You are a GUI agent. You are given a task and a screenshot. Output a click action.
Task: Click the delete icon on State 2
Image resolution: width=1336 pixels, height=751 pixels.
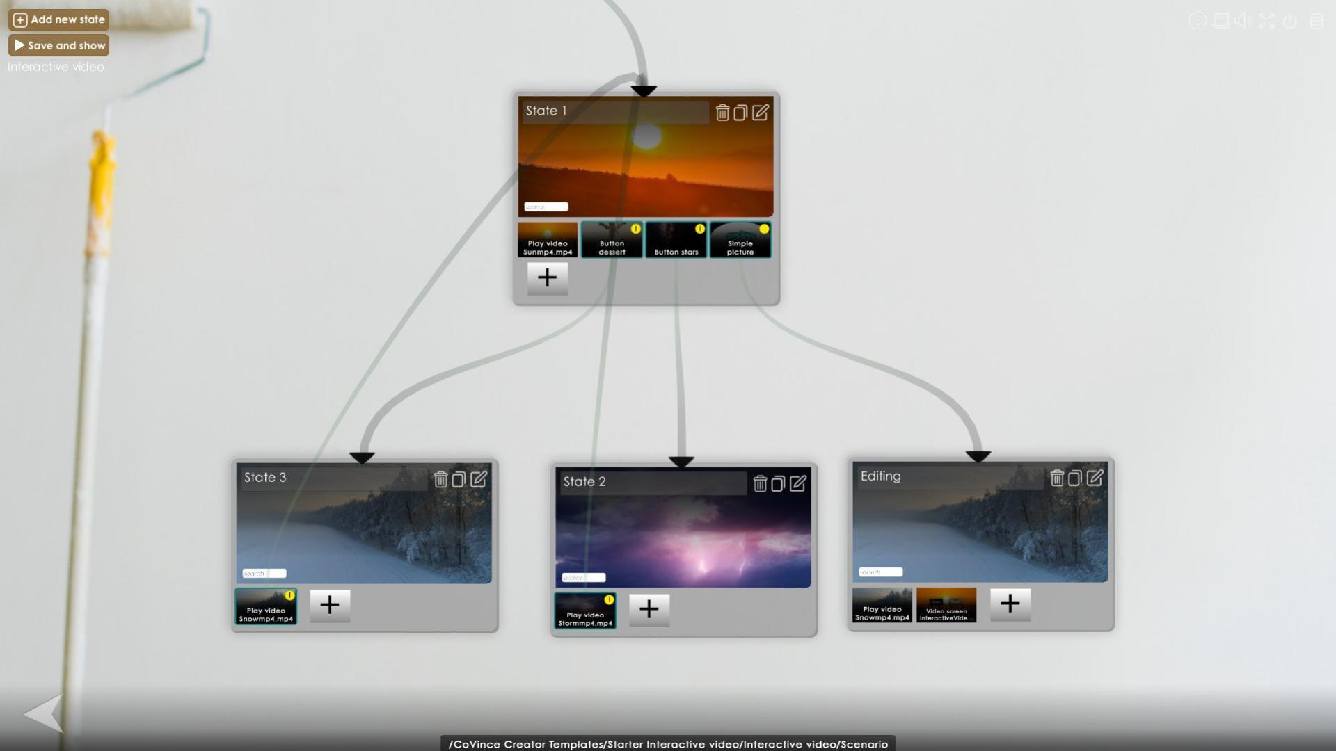760,483
